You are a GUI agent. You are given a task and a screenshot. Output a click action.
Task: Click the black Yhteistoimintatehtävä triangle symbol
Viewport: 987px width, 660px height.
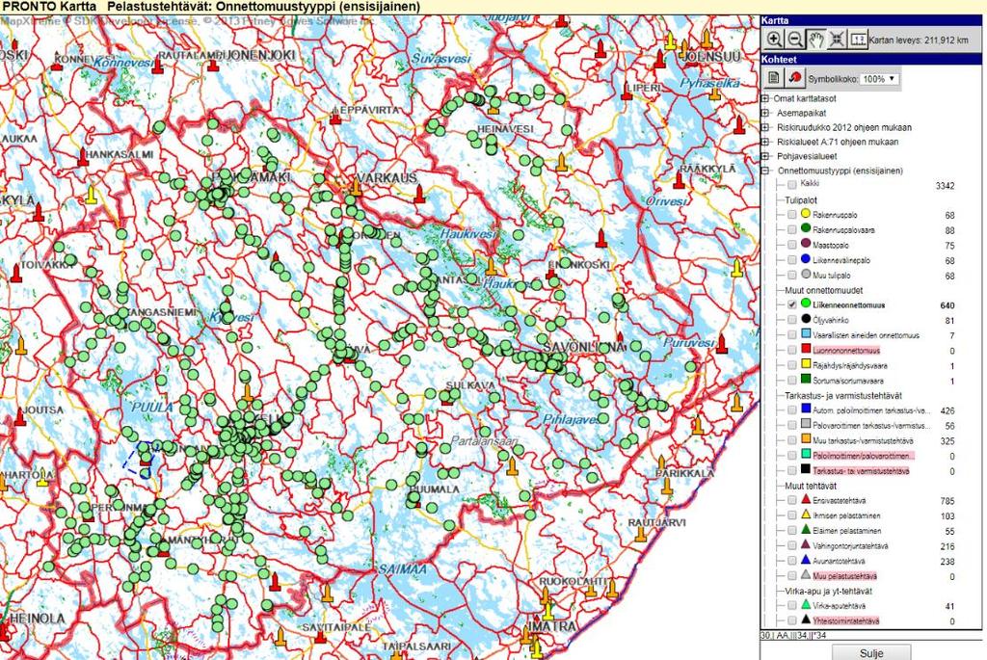(806, 620)
